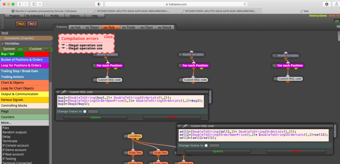Image resolution: width=340 pixels, height=164 pixels.
Task: Open Safari downloads icon
Action: [x=327, y=4]
